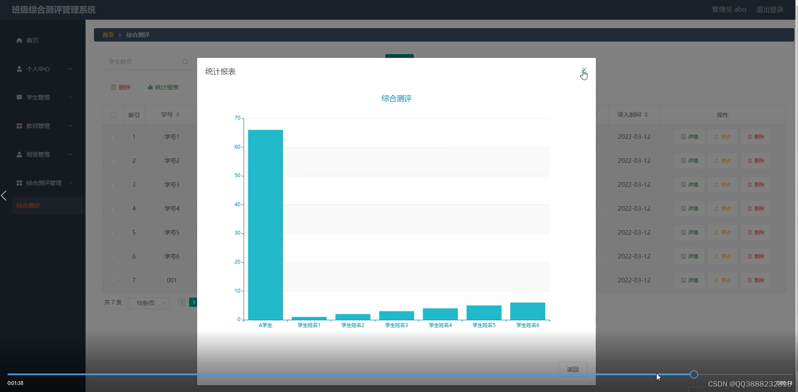Sort by 学号 column arrows
The image size is (798, 392).
(x=178, y=115)
